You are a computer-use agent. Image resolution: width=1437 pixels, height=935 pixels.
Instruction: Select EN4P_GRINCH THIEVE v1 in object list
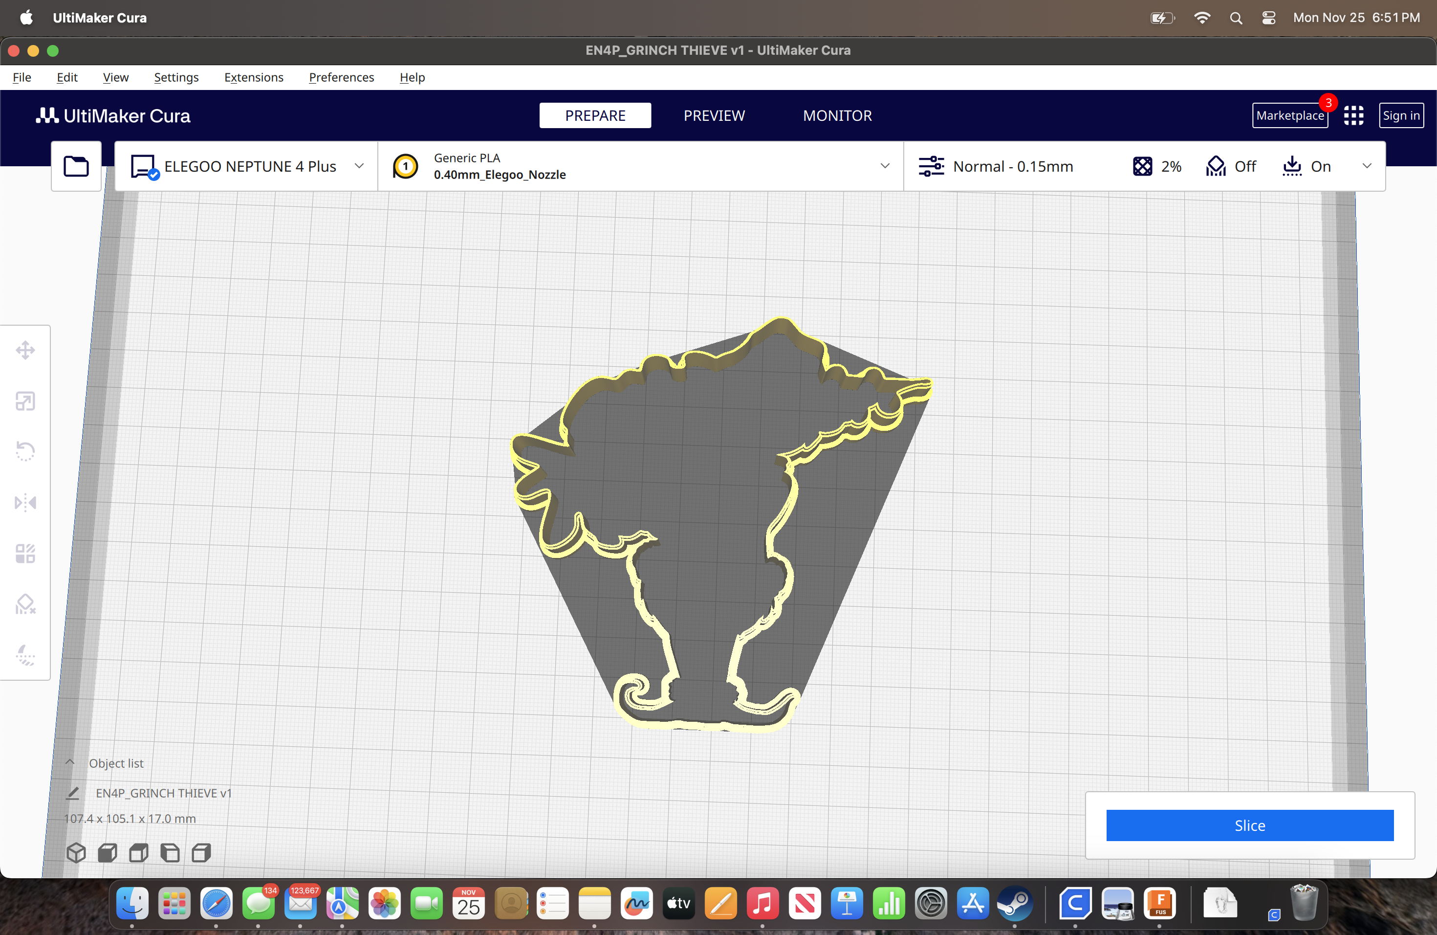pos(164,793)
